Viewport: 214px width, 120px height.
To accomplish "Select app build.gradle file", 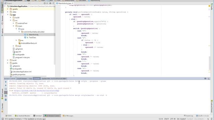I will click(20, 55).
